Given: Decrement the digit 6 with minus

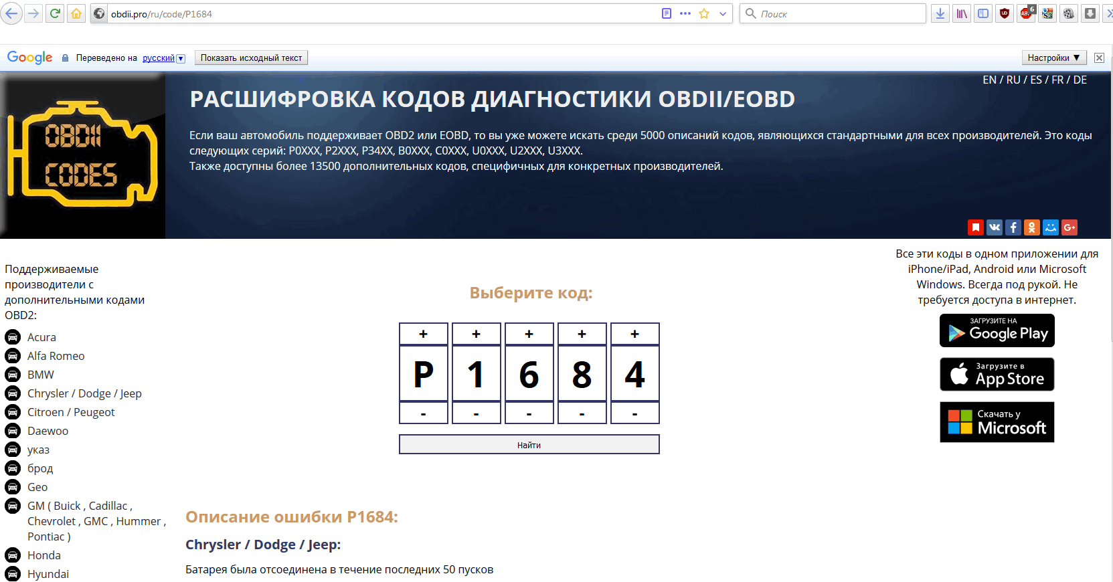Looking at the screenshot, I should click(529, 413).
